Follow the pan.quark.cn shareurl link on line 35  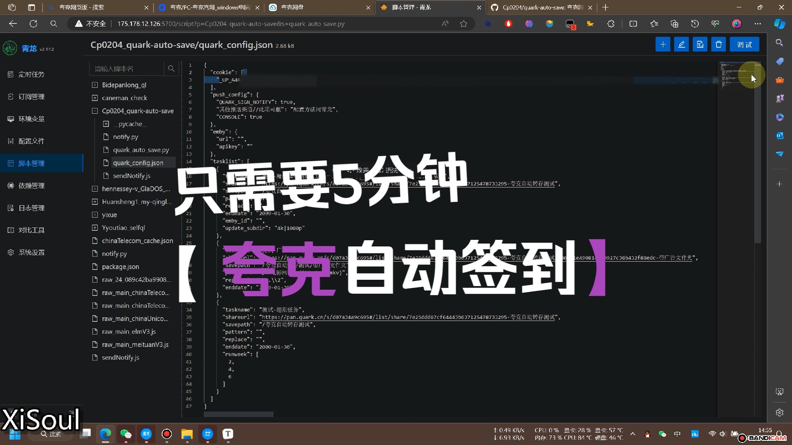click(x=408, y=317)
